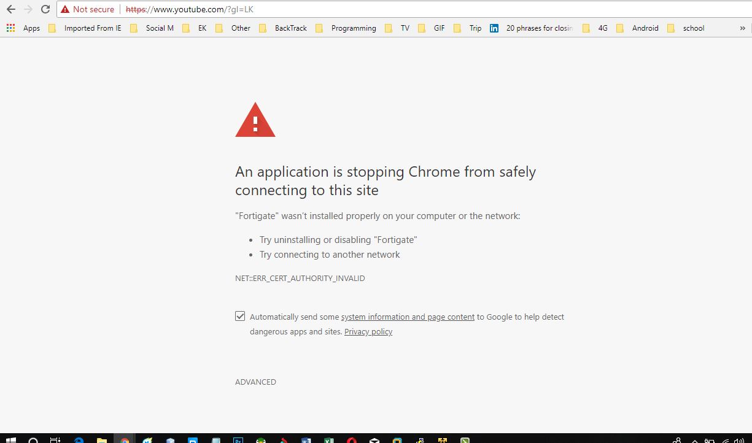Image resolution: width=752 pixels, height=443 pixels.
Task: Open Photoshop from the taskbar
Action: 238,439
